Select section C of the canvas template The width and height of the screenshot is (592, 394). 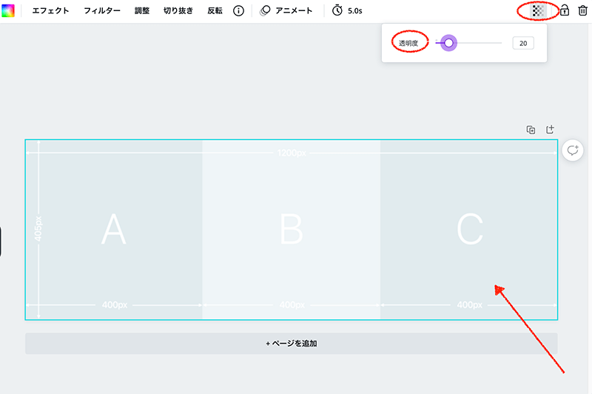click(x=468, y=230)
